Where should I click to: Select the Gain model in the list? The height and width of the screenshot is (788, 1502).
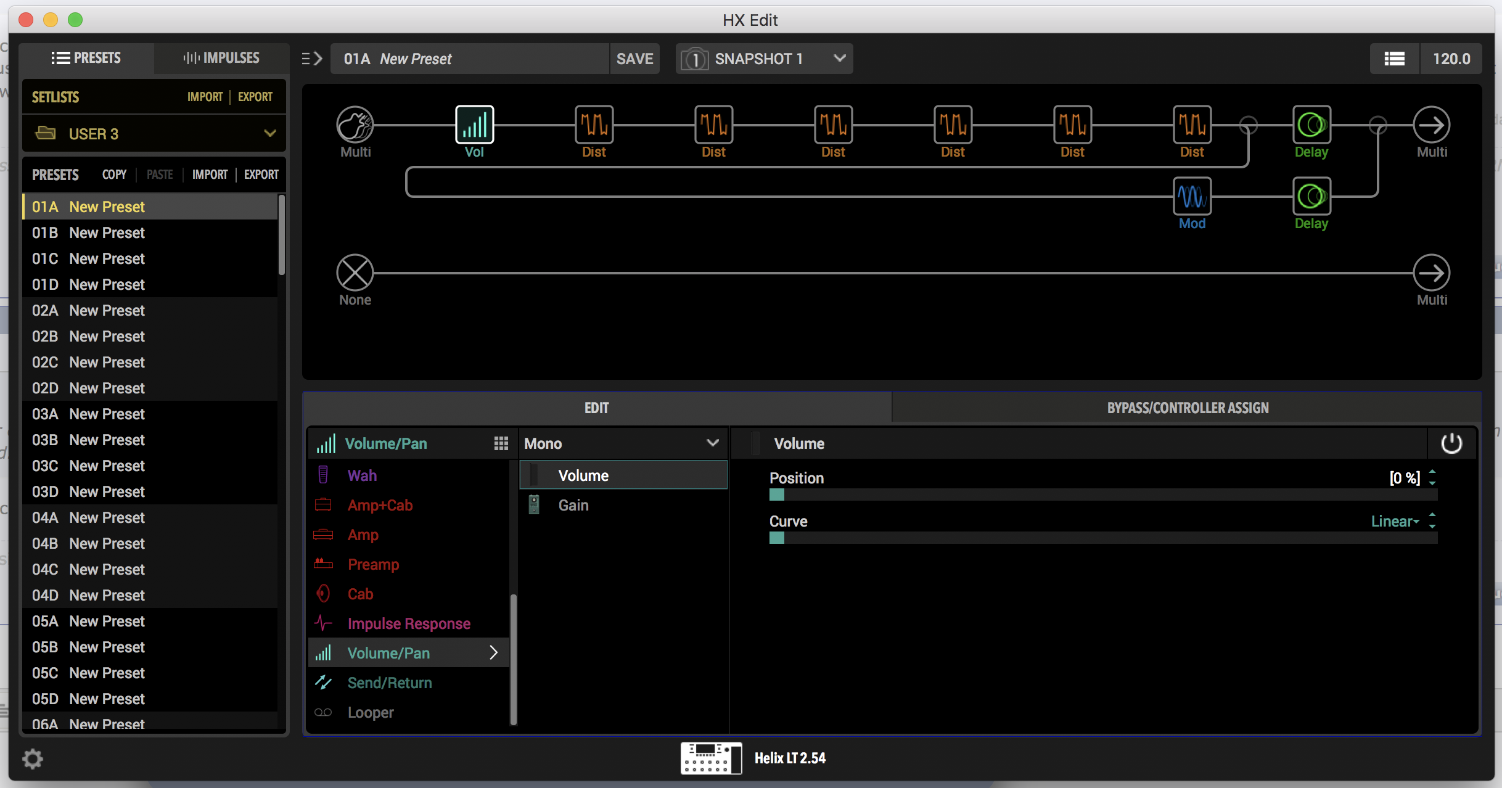pos(623,505)
